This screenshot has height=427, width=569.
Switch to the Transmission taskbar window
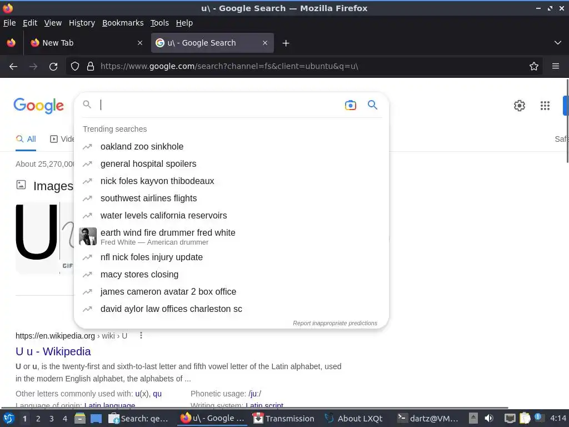click(283, 419)
